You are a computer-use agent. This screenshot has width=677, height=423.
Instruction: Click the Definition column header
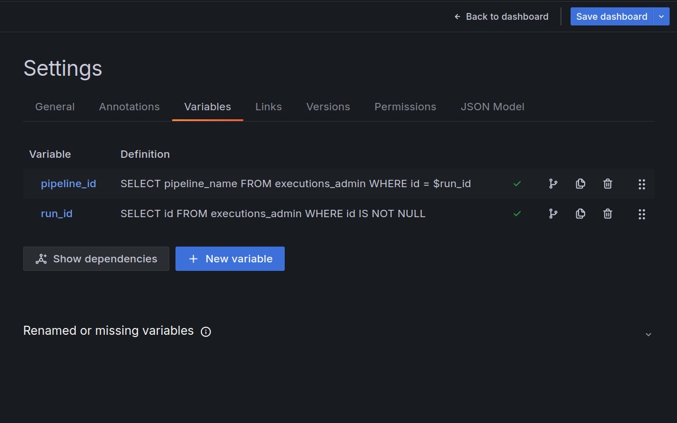pyautogui.click(x=145, y=154)
